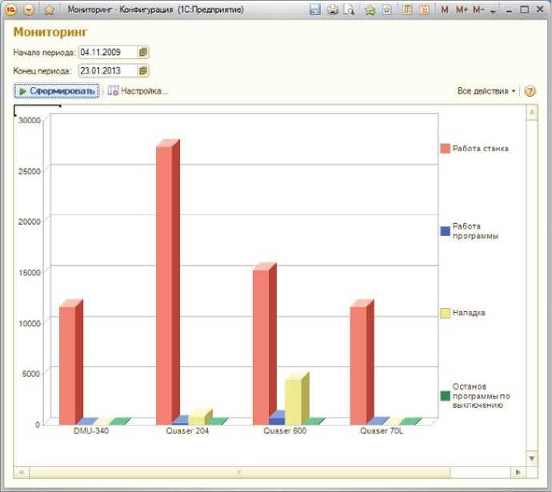
Task: Click the Начало периода date field
Action: (107, 52)
